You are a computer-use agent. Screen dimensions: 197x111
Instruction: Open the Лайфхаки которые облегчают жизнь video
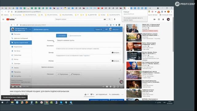coord(134,93)
